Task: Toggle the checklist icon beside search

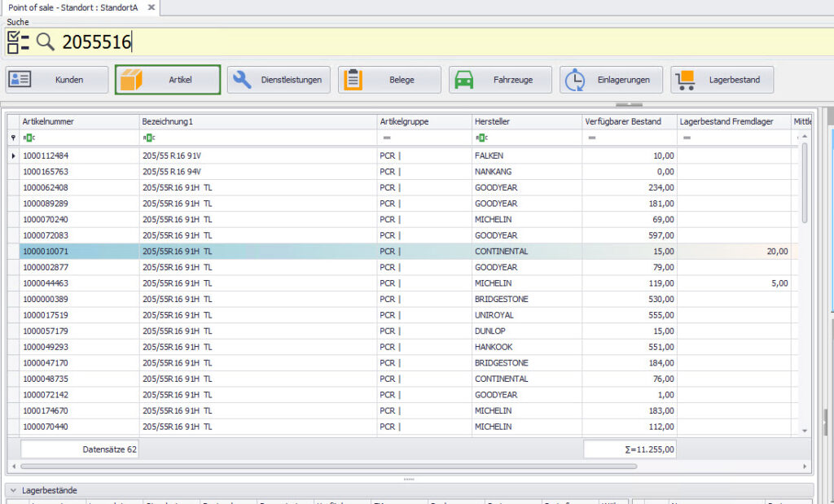Action: [18, 42]
